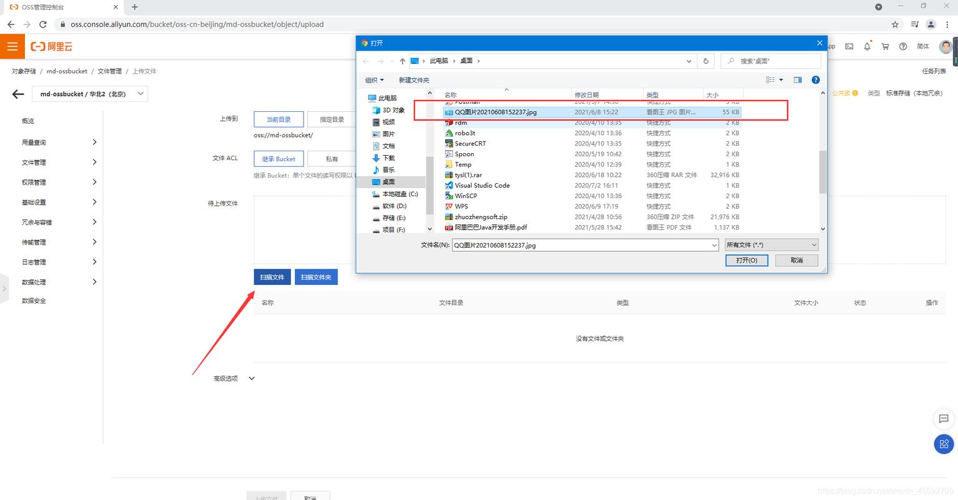Go up one folder in file dialog
This screenshot has width=958, height=500.
click(402, 61)
